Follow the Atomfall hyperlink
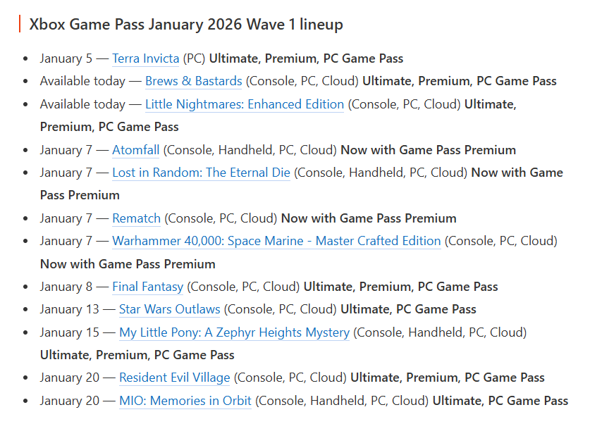 click(135, 150)
